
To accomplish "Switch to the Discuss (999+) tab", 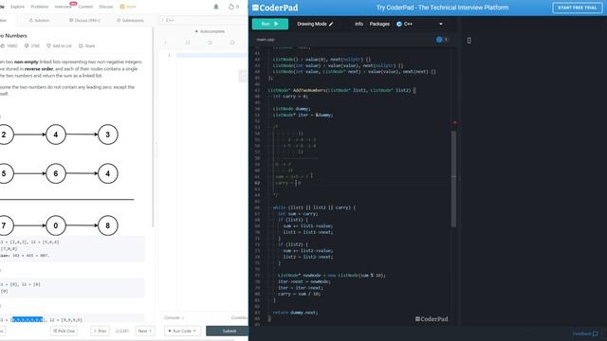I will click(84, 20).
